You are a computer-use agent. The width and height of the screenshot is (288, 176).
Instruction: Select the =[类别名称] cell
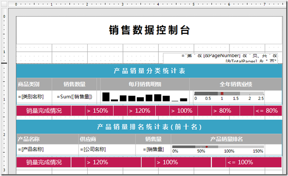34,97
